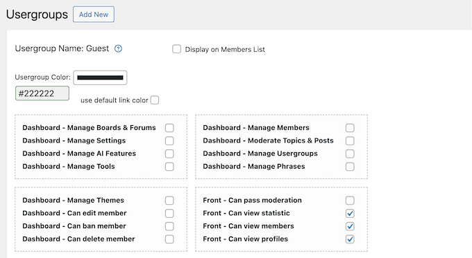This screenshot has height=258, width=472.
Task: Click the Add New usergroup button
Action: pos(94,15)
